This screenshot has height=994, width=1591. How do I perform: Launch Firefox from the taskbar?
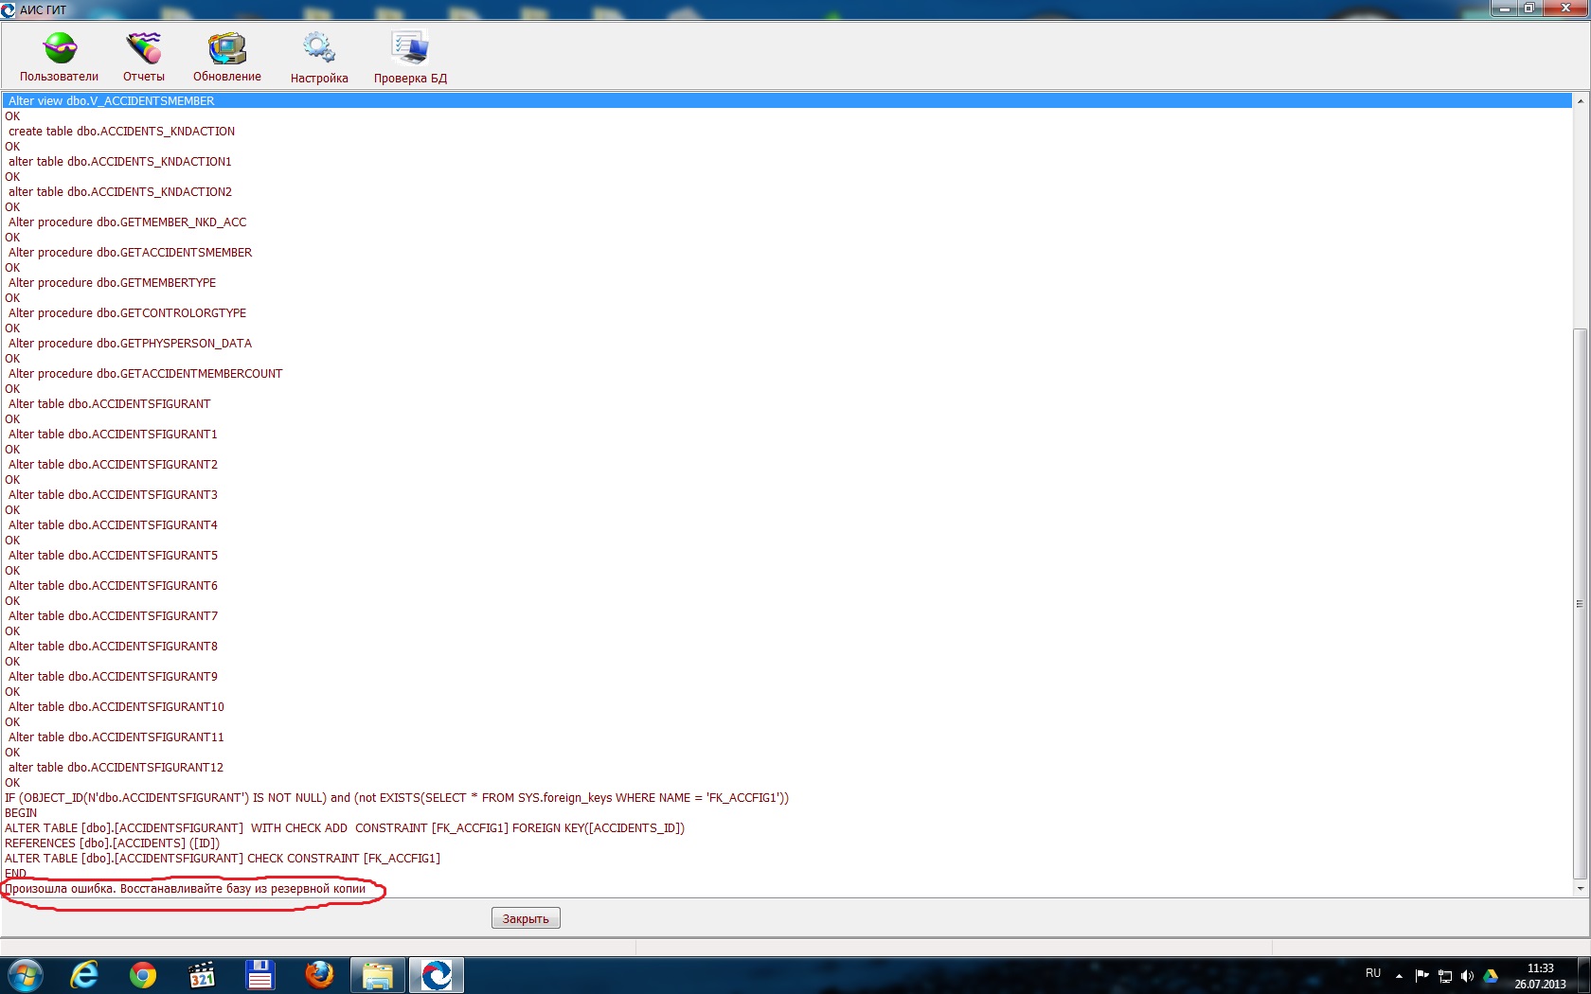tap(319, 975)
